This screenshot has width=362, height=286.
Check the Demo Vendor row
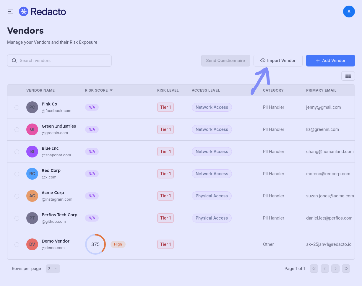(17, 245)
